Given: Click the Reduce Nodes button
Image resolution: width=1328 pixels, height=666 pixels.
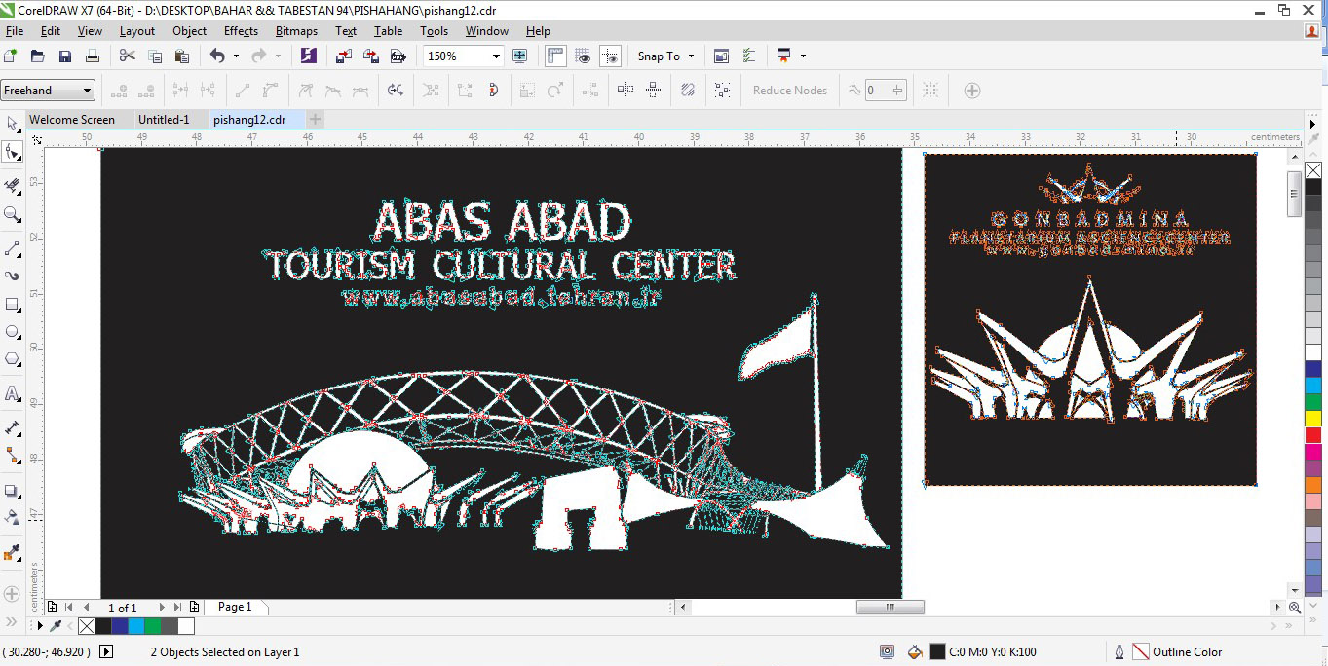Looking at the screenshot, I should tap(790, 91).
